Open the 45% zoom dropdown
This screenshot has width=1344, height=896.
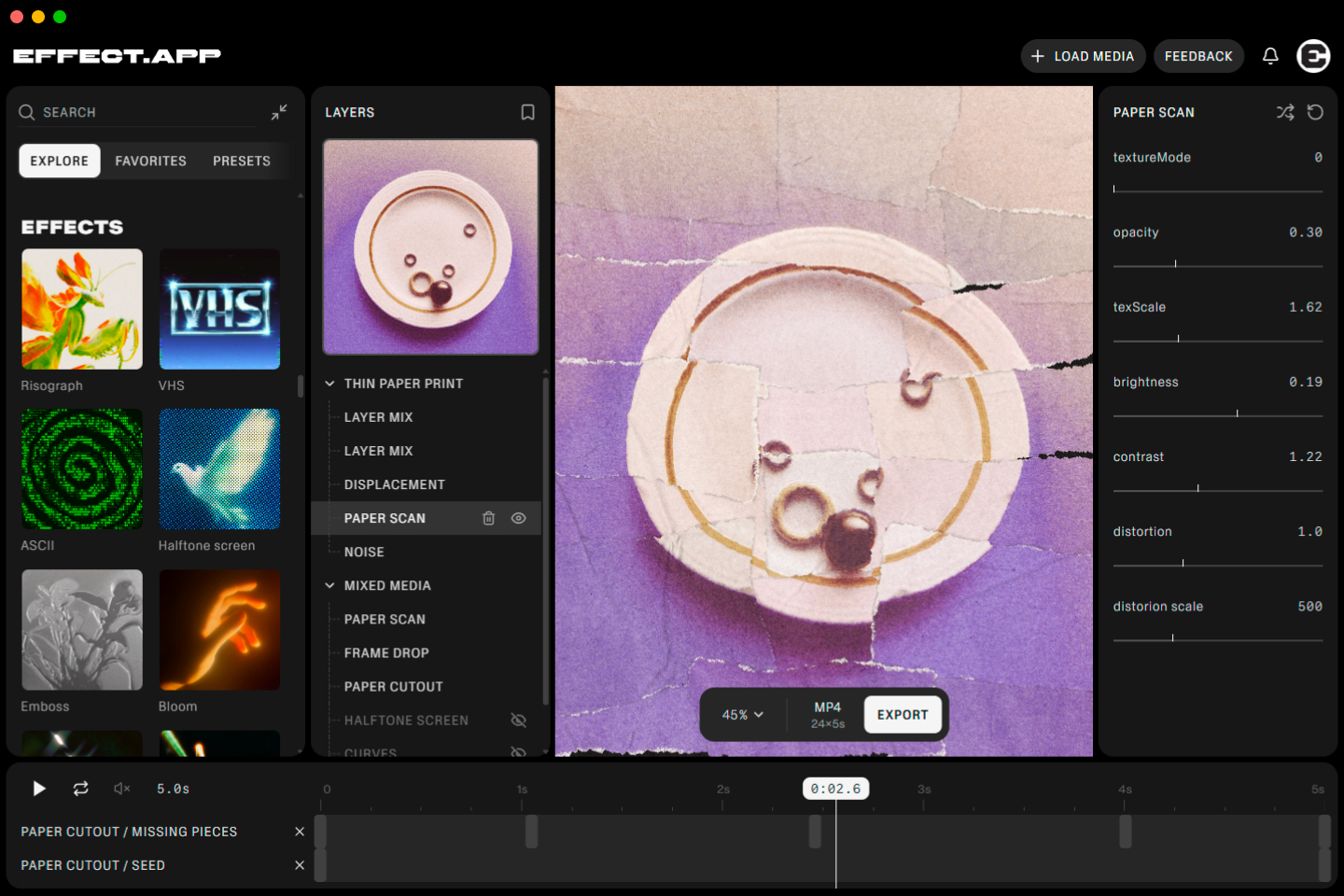click(743, 715)
